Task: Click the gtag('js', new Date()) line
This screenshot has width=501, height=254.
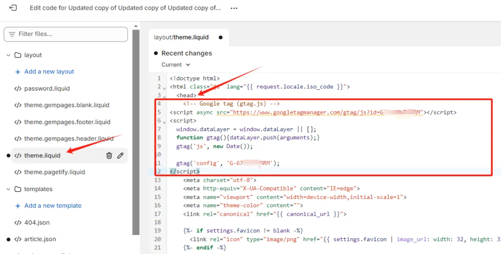Action: point(214,146)
